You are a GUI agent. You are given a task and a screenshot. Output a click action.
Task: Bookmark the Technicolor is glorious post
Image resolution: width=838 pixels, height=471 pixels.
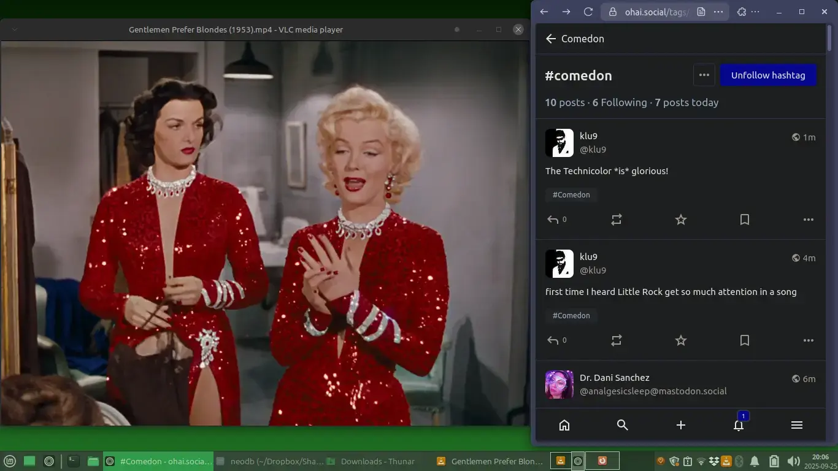coord(744,220)
